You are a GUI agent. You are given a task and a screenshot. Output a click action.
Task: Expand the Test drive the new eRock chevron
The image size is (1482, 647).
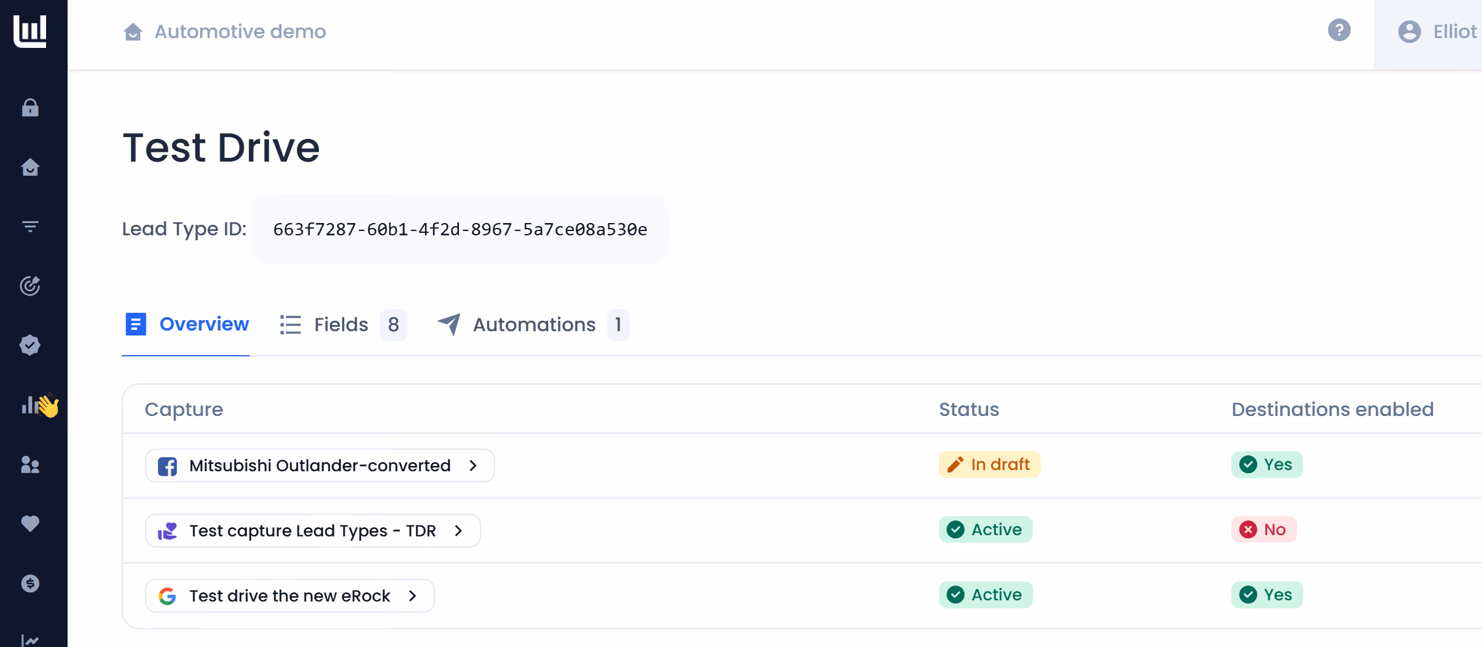click(413, 596)
